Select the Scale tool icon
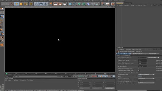Viewport: 162px width, 91px height. tap(21, 4)
